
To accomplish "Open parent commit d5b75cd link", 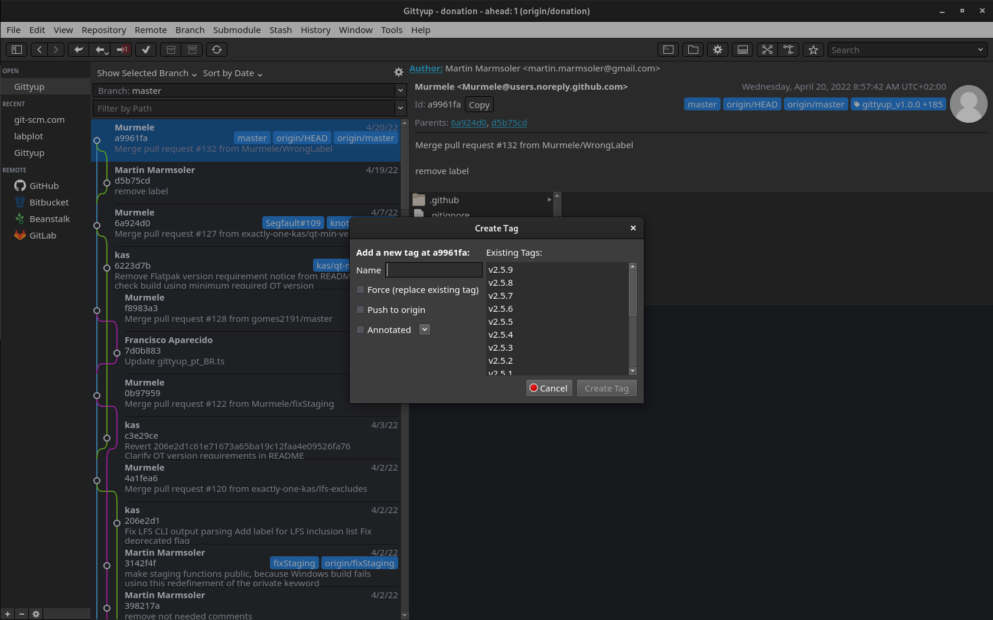I will tap(509, 123).
